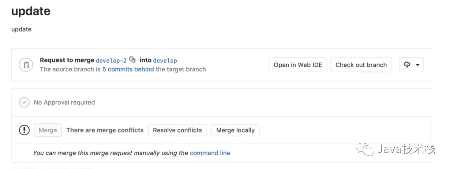Image resolution: width=450 pixels, height=169 pixels.
Task: Expand the download options caret arrow
Action: pyautogui.click(x=417, y=65)
